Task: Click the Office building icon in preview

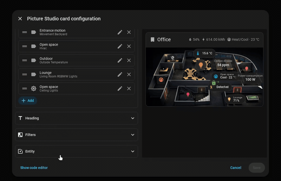Action: tap(152, 39)
